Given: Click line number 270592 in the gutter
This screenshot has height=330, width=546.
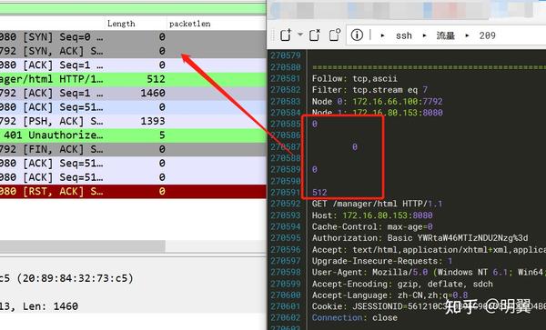Looking at the screenshot, I should (286, 204).
